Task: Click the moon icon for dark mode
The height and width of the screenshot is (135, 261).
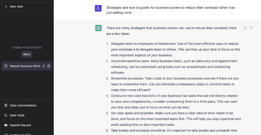Action: coord(6,115)
